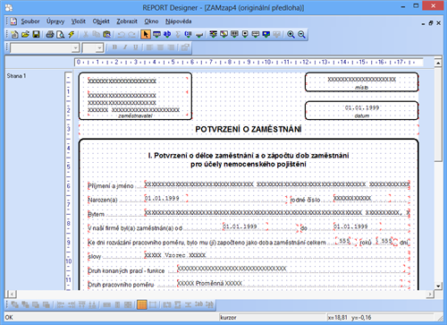Image resolution: width=447 pixels, height=325 pixels.
Task: Select the 'XXXXX Vzorec XXXXX' field
Action: (175, 255)
